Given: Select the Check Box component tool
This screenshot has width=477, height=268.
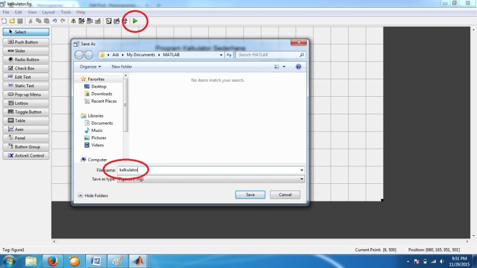Looking at the screenshot, I should (25, 68).
